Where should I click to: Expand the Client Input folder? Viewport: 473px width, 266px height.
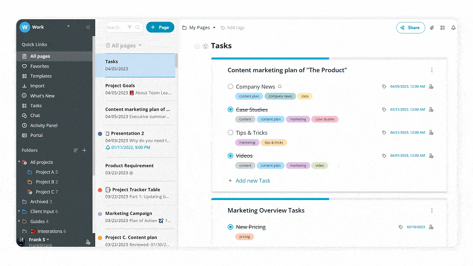tap(19, 211)
